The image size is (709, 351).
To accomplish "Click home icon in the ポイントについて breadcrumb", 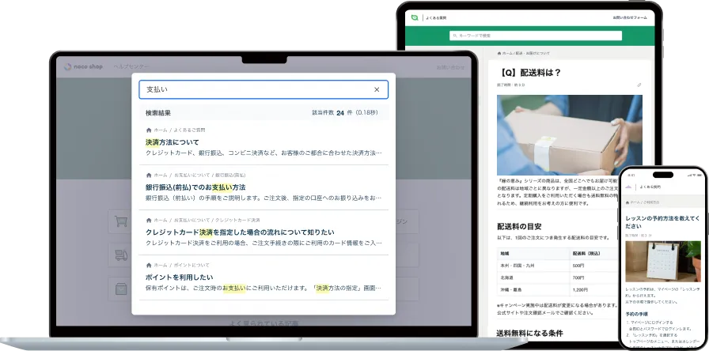I will click(x=149, y=265).
